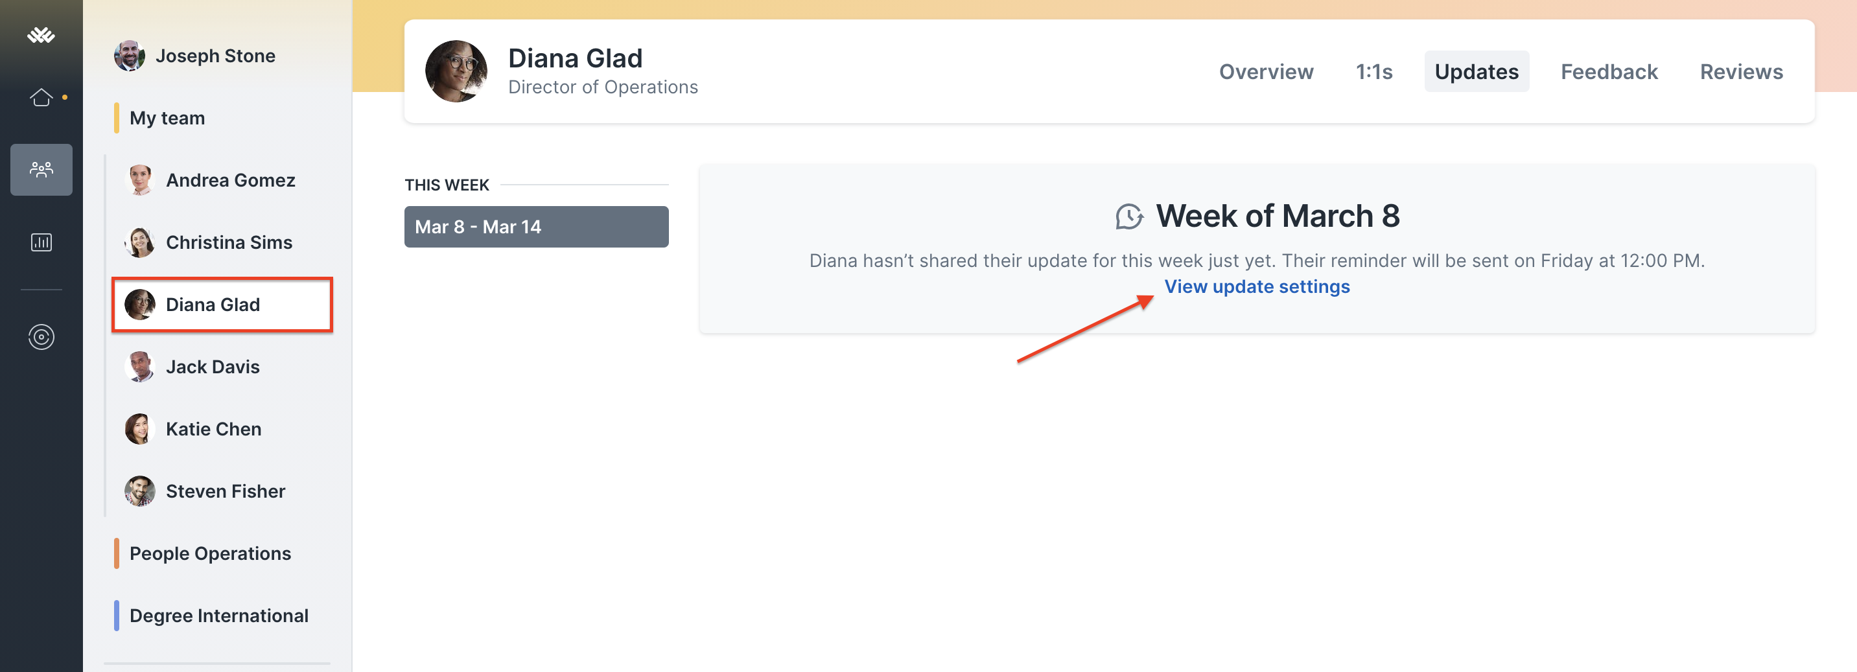The width and height of the screenshot is (1857, 672).
Task: Click the clock icon beside Week of March 8
Action: coord(1130,216)
